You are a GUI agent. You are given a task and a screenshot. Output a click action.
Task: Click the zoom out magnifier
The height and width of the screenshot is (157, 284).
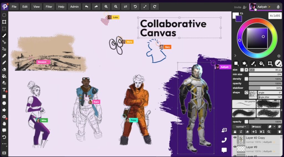pyautogui.click(x=116, y=7)
